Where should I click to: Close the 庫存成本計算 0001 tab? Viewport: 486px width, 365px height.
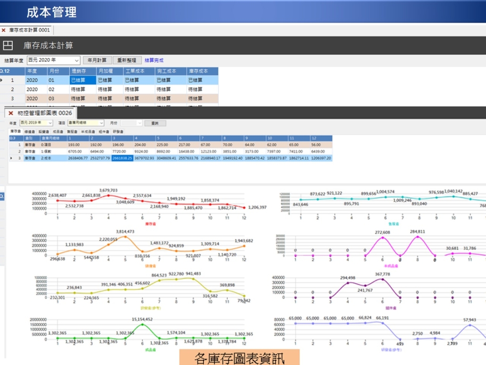[3, 30]
